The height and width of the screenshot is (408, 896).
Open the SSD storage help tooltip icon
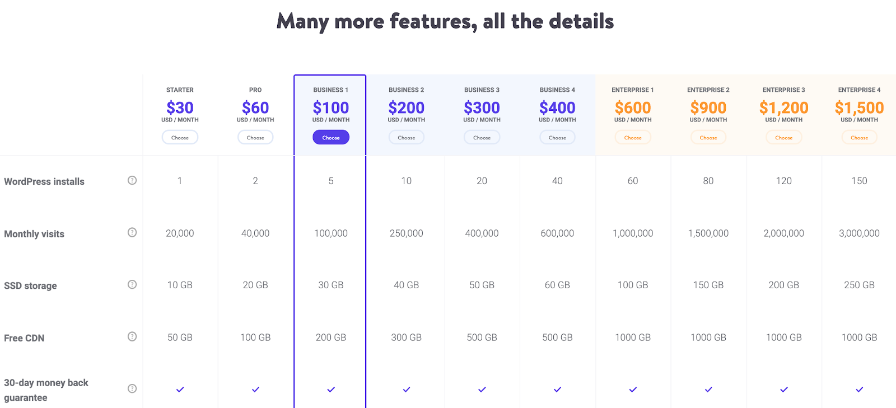tap(132, 284)
